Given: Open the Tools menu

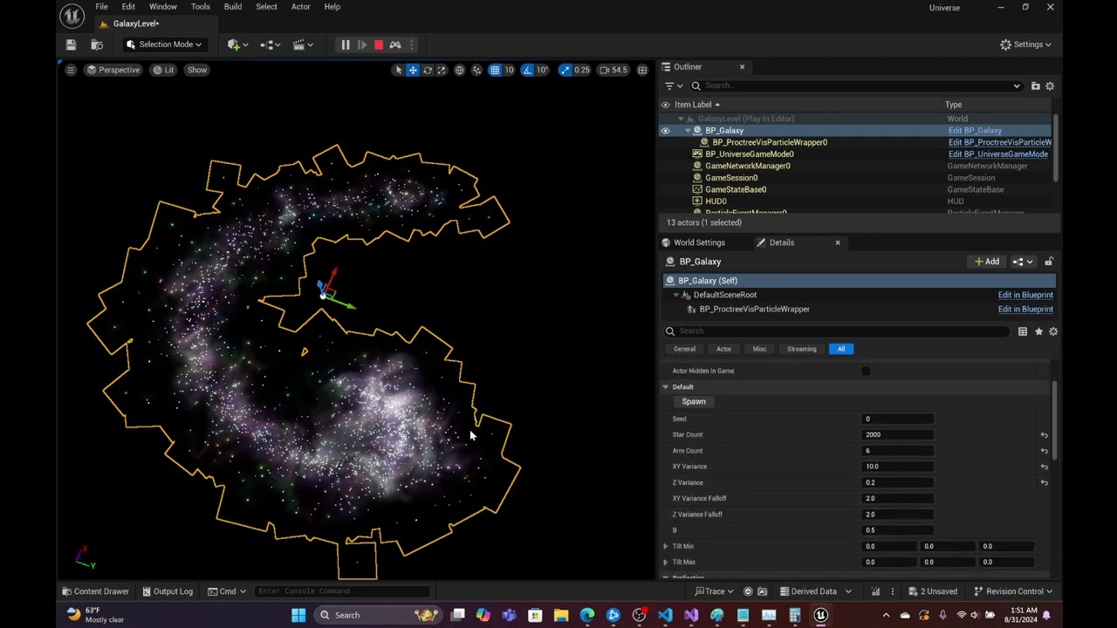Looking at the screenshot, I should 200,7.
